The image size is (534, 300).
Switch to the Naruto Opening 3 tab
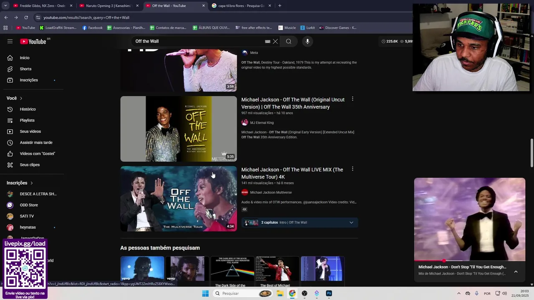108,6
